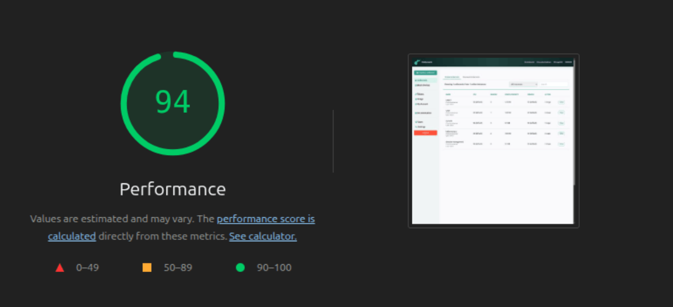Click the red triangle legend icon
Viewport: 673px width, 307px height.
[60, 268]
